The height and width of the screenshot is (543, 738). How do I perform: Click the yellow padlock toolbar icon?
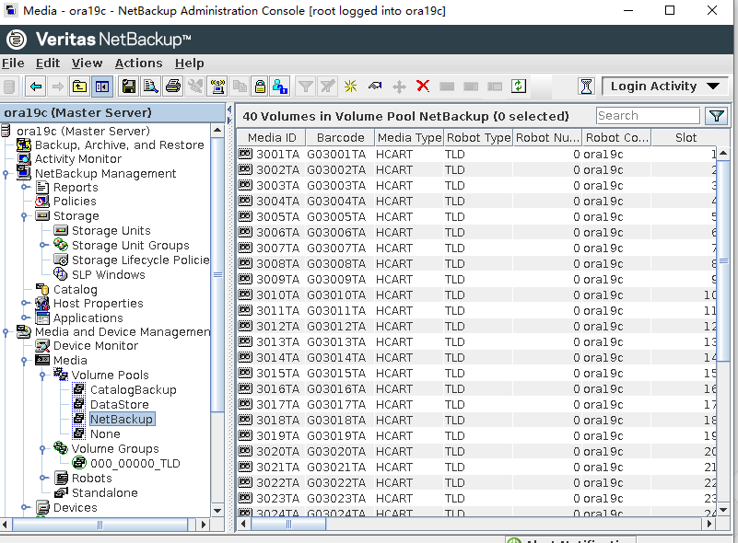pos(260,87)
